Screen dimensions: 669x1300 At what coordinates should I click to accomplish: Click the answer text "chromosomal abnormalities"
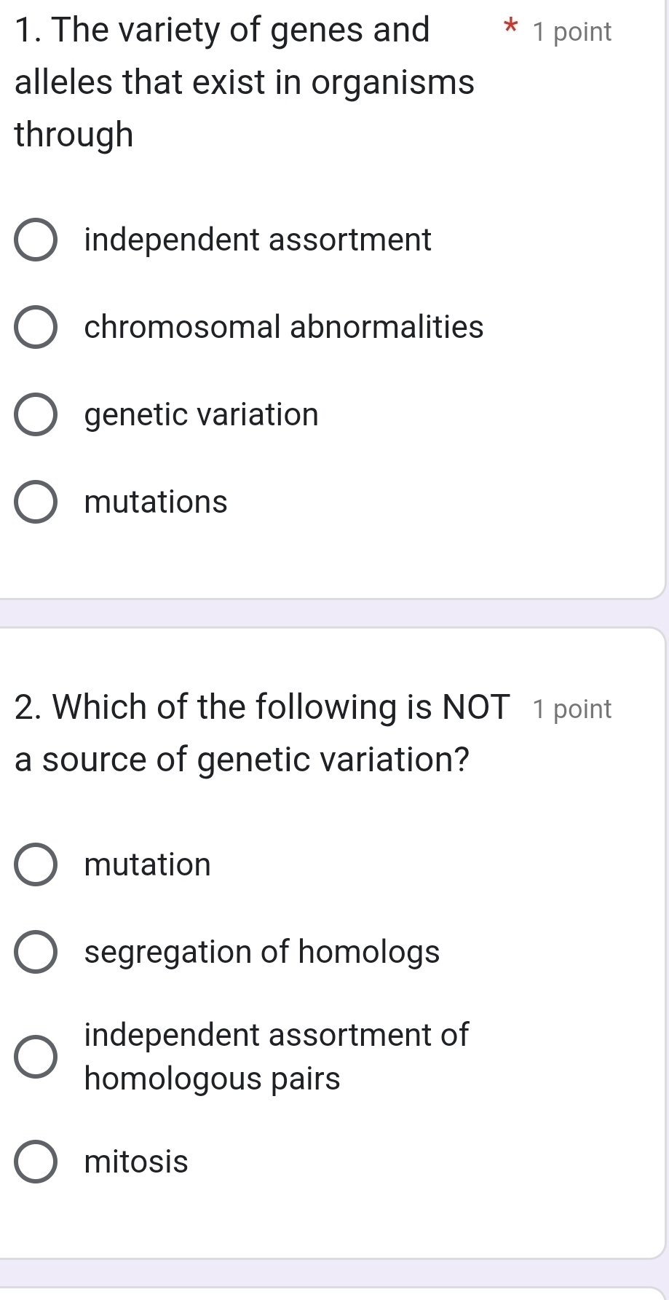coord(283,328)
